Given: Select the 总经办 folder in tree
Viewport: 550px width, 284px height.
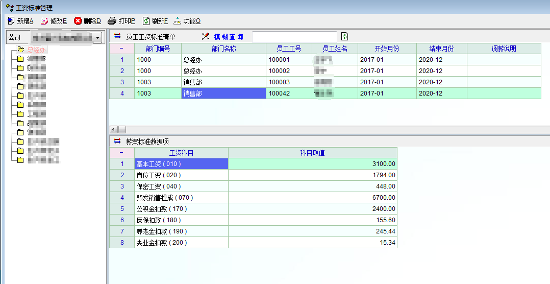Looking at the screenshot, I should [36, 50].
